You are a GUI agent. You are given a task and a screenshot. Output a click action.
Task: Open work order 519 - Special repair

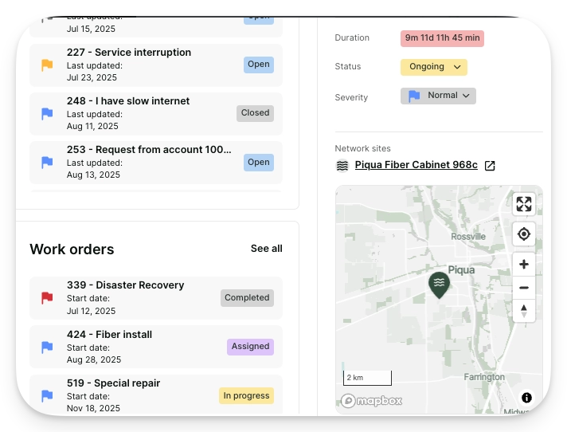coord(156,395)
